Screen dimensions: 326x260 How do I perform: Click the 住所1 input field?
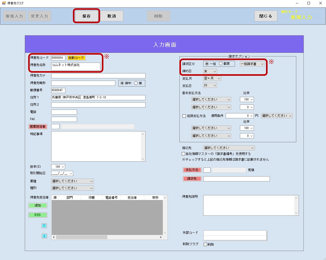click(x=98, y=97)
